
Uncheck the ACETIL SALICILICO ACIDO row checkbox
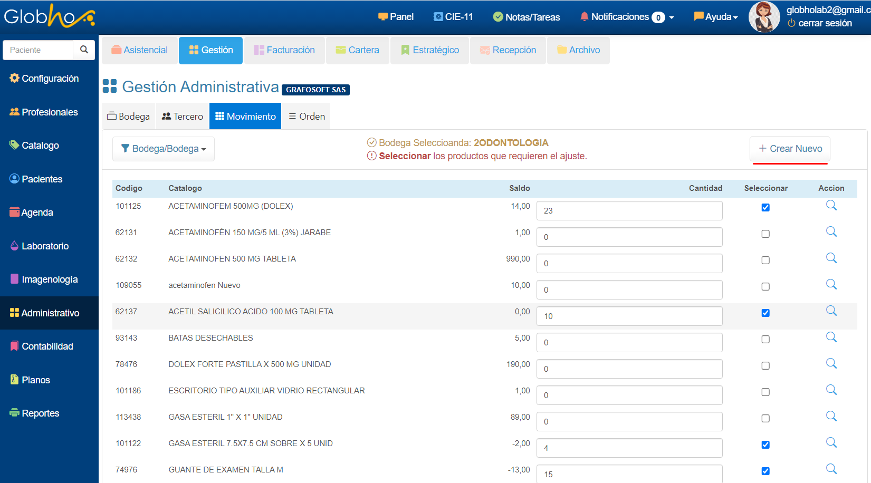[765, 313]
